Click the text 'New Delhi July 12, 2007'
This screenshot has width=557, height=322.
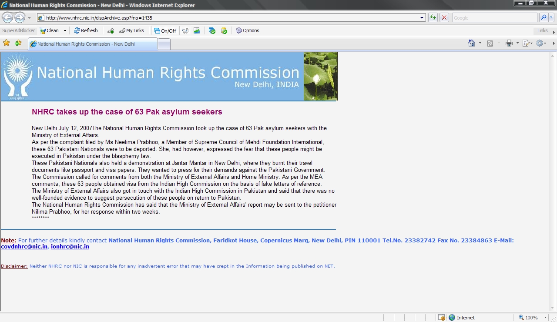[62, 128]
